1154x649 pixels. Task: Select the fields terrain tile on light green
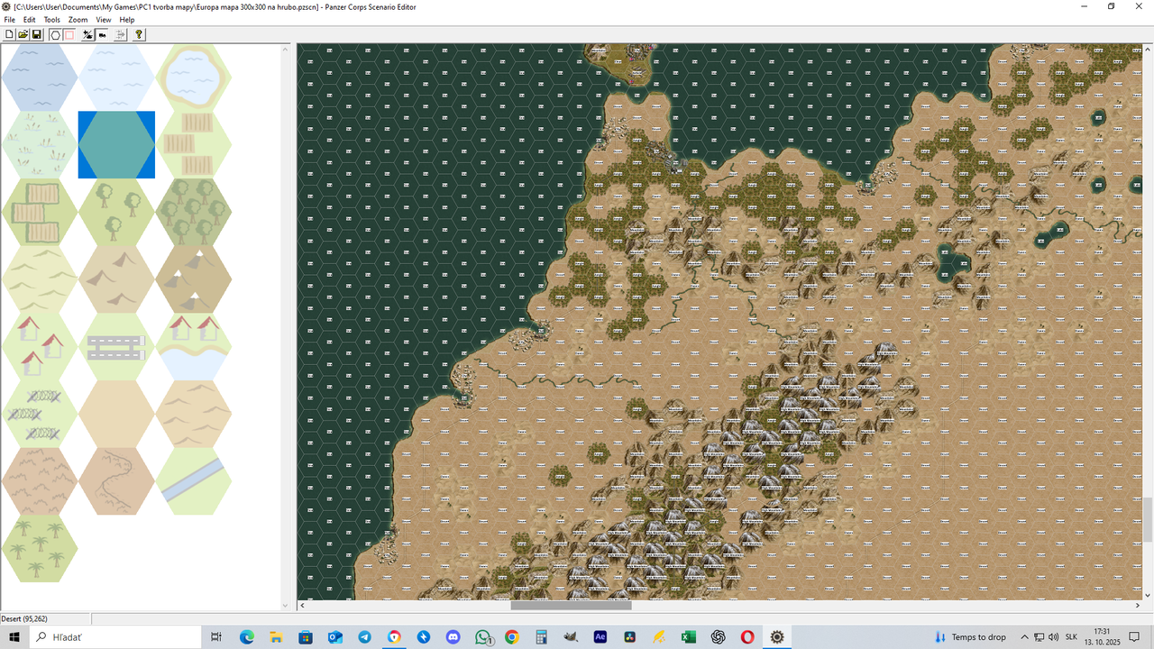coord(194,144)
